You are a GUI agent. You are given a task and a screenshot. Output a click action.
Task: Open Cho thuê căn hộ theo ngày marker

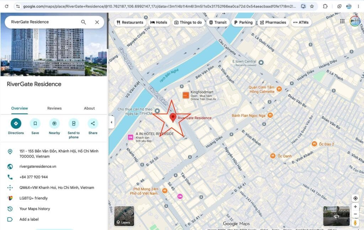pyautogui.click(x=157, y=111)
